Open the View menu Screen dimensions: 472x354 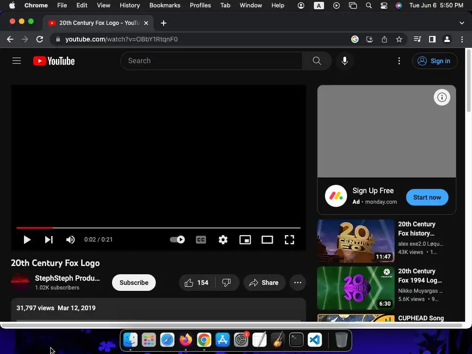[x=104, y=6]
